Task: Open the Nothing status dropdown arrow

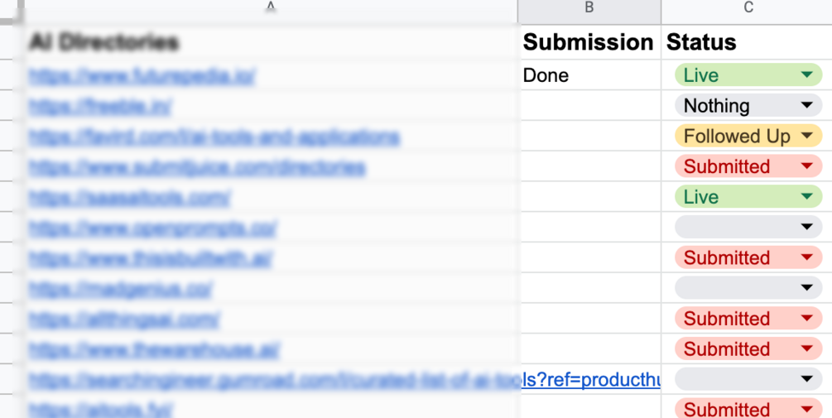Action: pos(806,106)
